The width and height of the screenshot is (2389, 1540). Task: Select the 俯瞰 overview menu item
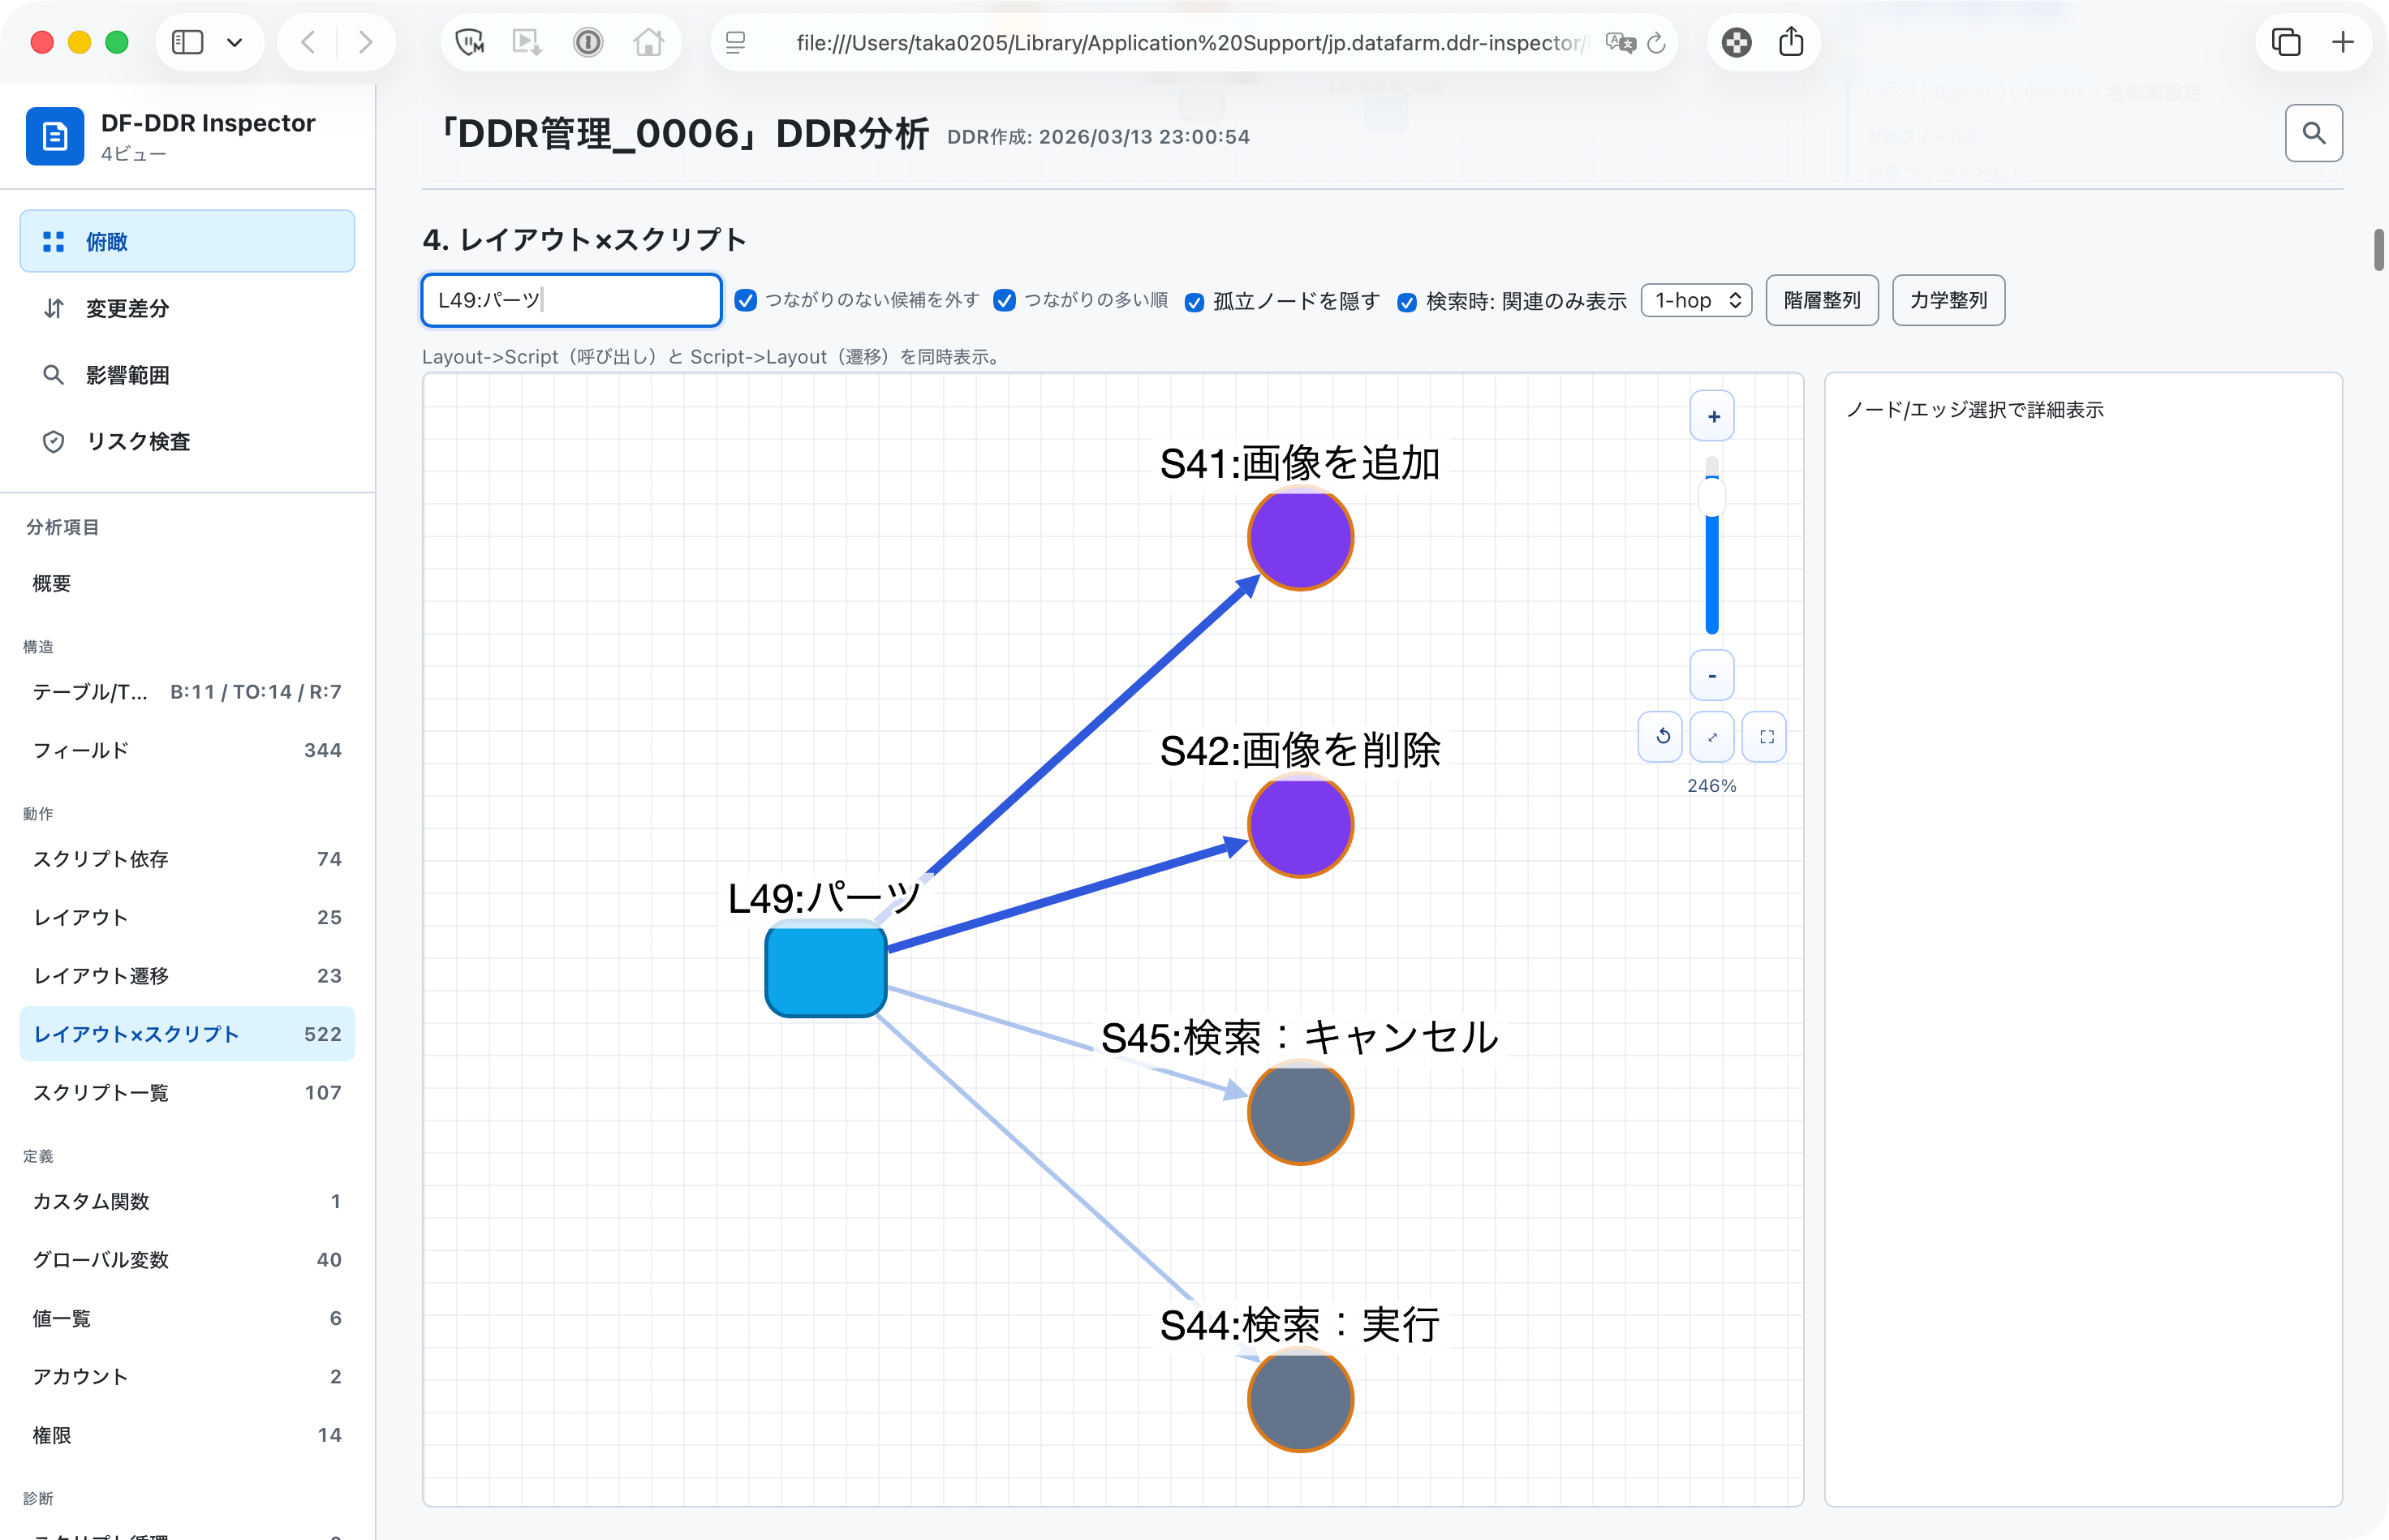(187, 241)
